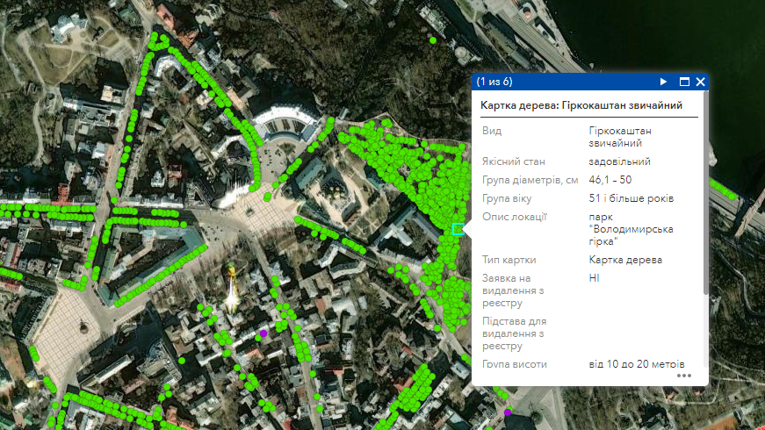Click the 'Якісний стан' field label
This screenshot has width=765, height=430.
click(x=514, y=161)
